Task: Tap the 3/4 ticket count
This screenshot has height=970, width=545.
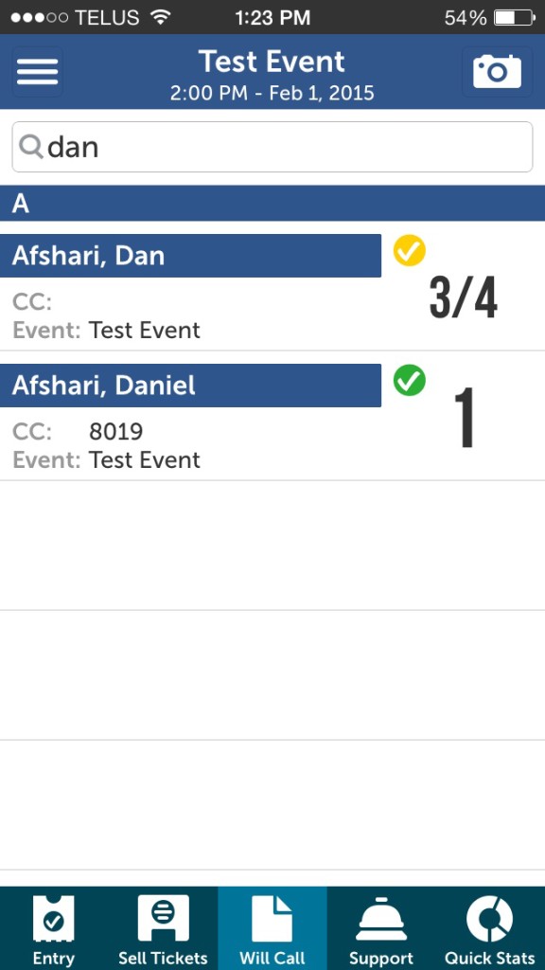Action: [x=464, y=299]
